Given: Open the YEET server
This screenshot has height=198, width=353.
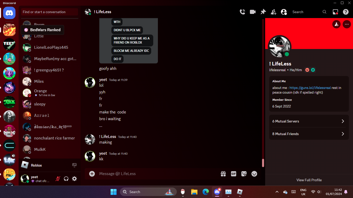Looking at the screenshot, I should point(9,44).
